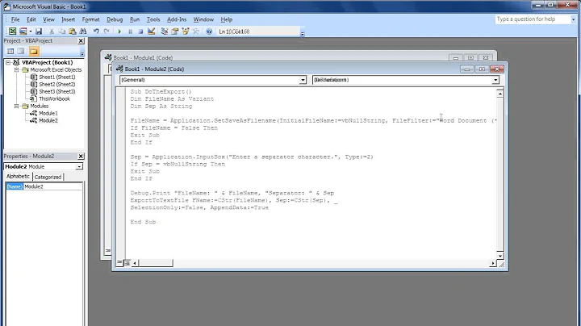Screen dimensions: 581x326
Task: Open the Window menu
Action: (203, 19)
